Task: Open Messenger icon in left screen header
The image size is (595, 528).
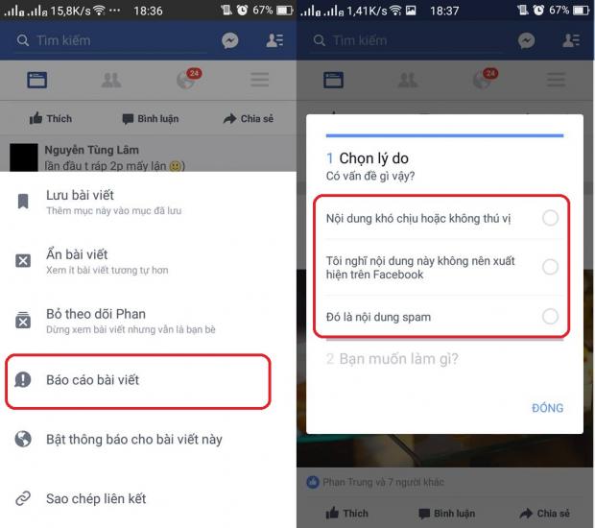Action: click(230, 40)
